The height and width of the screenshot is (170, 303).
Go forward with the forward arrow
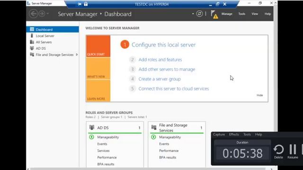pos(42,14)
